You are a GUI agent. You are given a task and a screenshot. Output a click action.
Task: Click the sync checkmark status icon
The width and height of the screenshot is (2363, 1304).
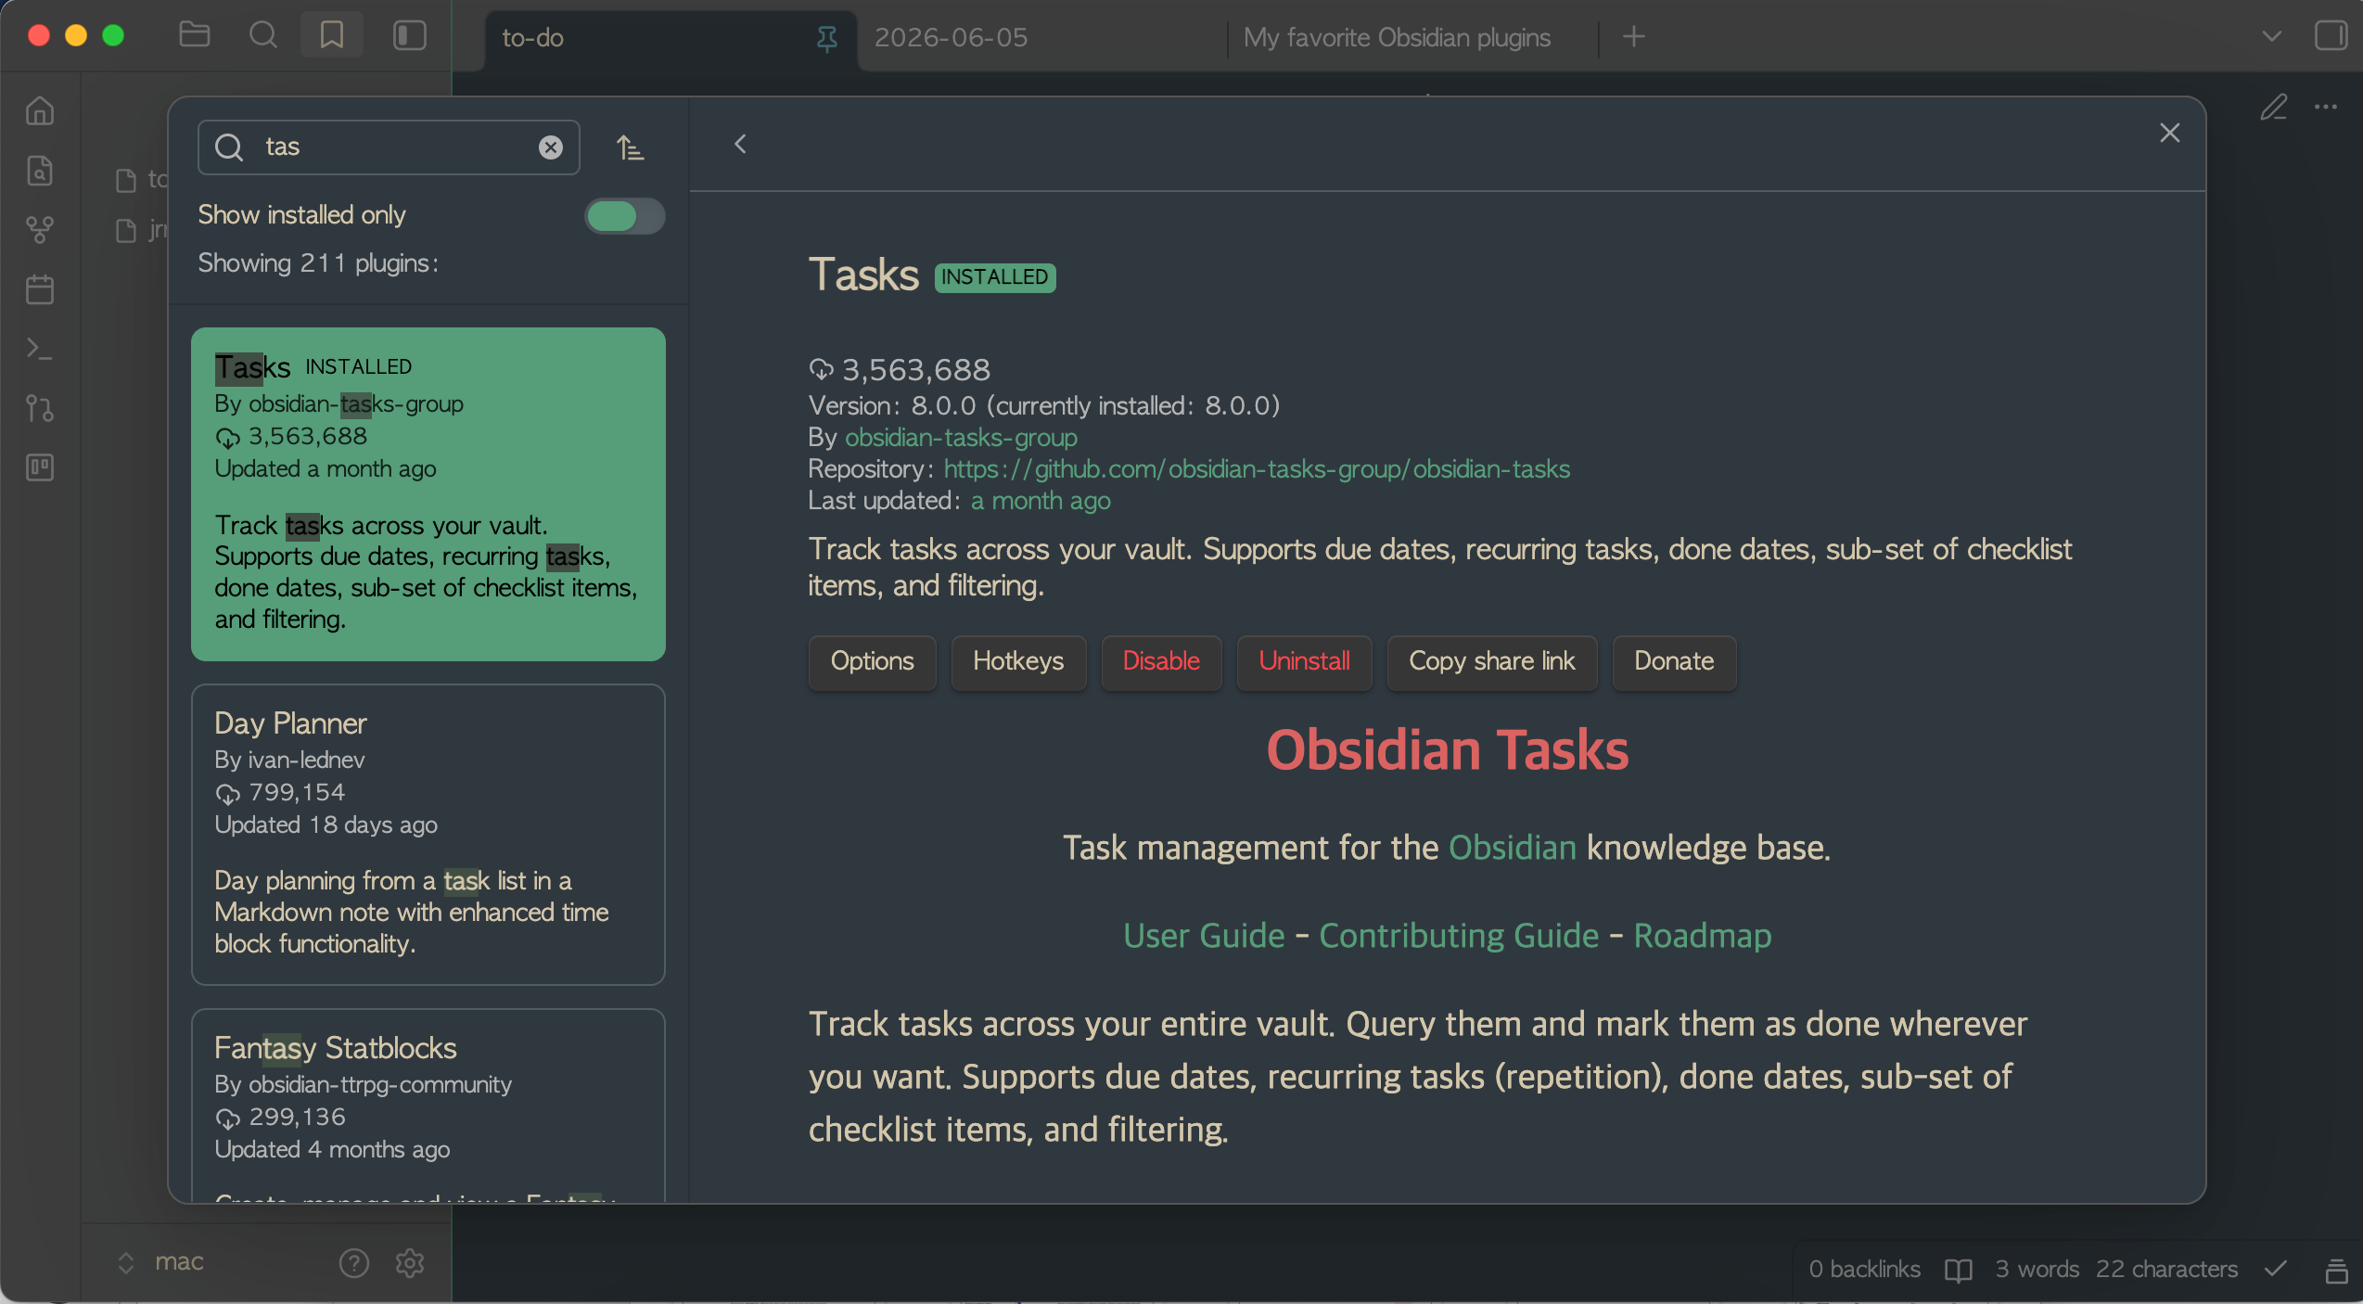[x=2275, y=1268]
